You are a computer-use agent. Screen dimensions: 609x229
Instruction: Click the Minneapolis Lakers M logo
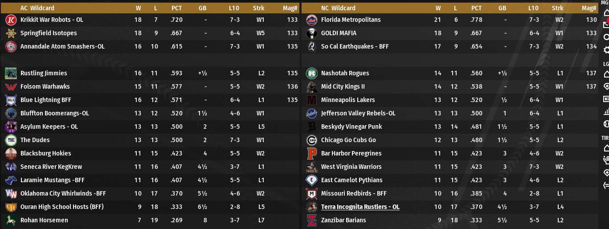click(x=311, y=100)
